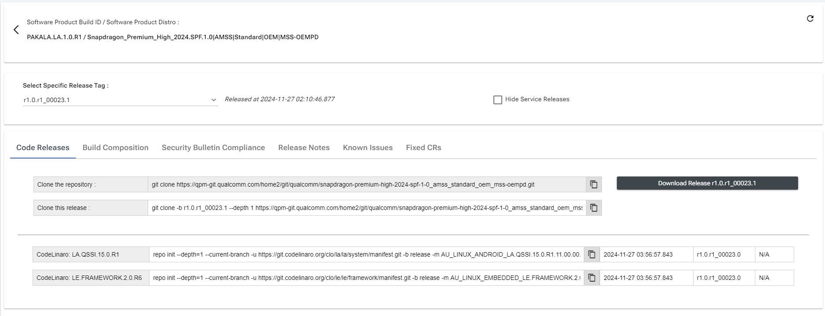This screenshot has height=316, width=825.
Task: Select the LE.FRAMEWORK repo init command text
Action: pyautogui.click(x=366, y=278)
